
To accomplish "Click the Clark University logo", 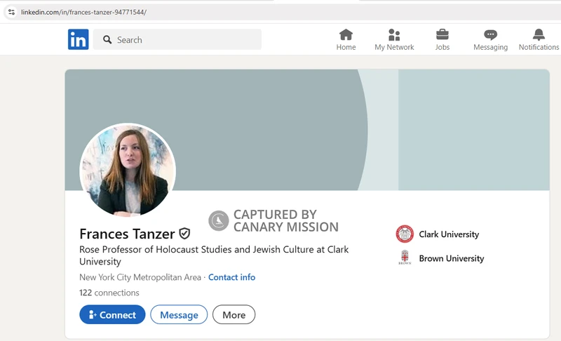I will (405, 234).
